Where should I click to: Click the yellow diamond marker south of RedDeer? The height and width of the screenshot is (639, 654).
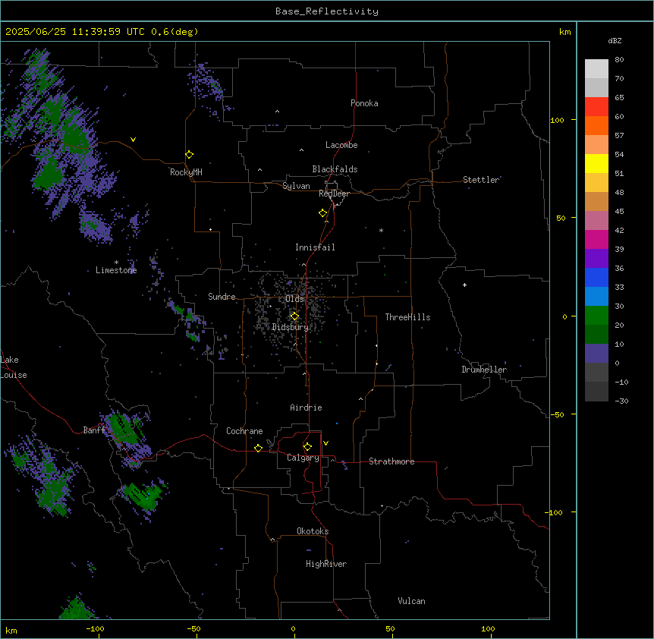(323, 213)
